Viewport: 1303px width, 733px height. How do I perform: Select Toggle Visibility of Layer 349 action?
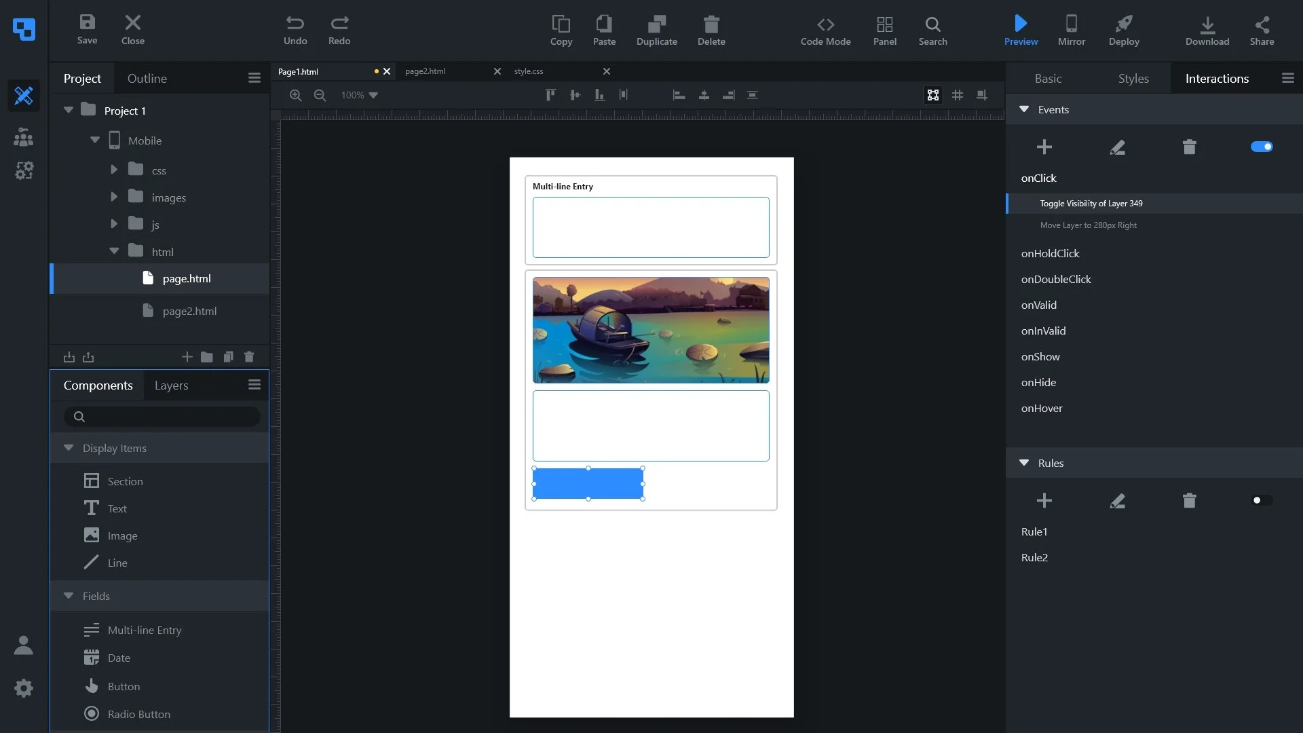click(x=1091, y=204)
